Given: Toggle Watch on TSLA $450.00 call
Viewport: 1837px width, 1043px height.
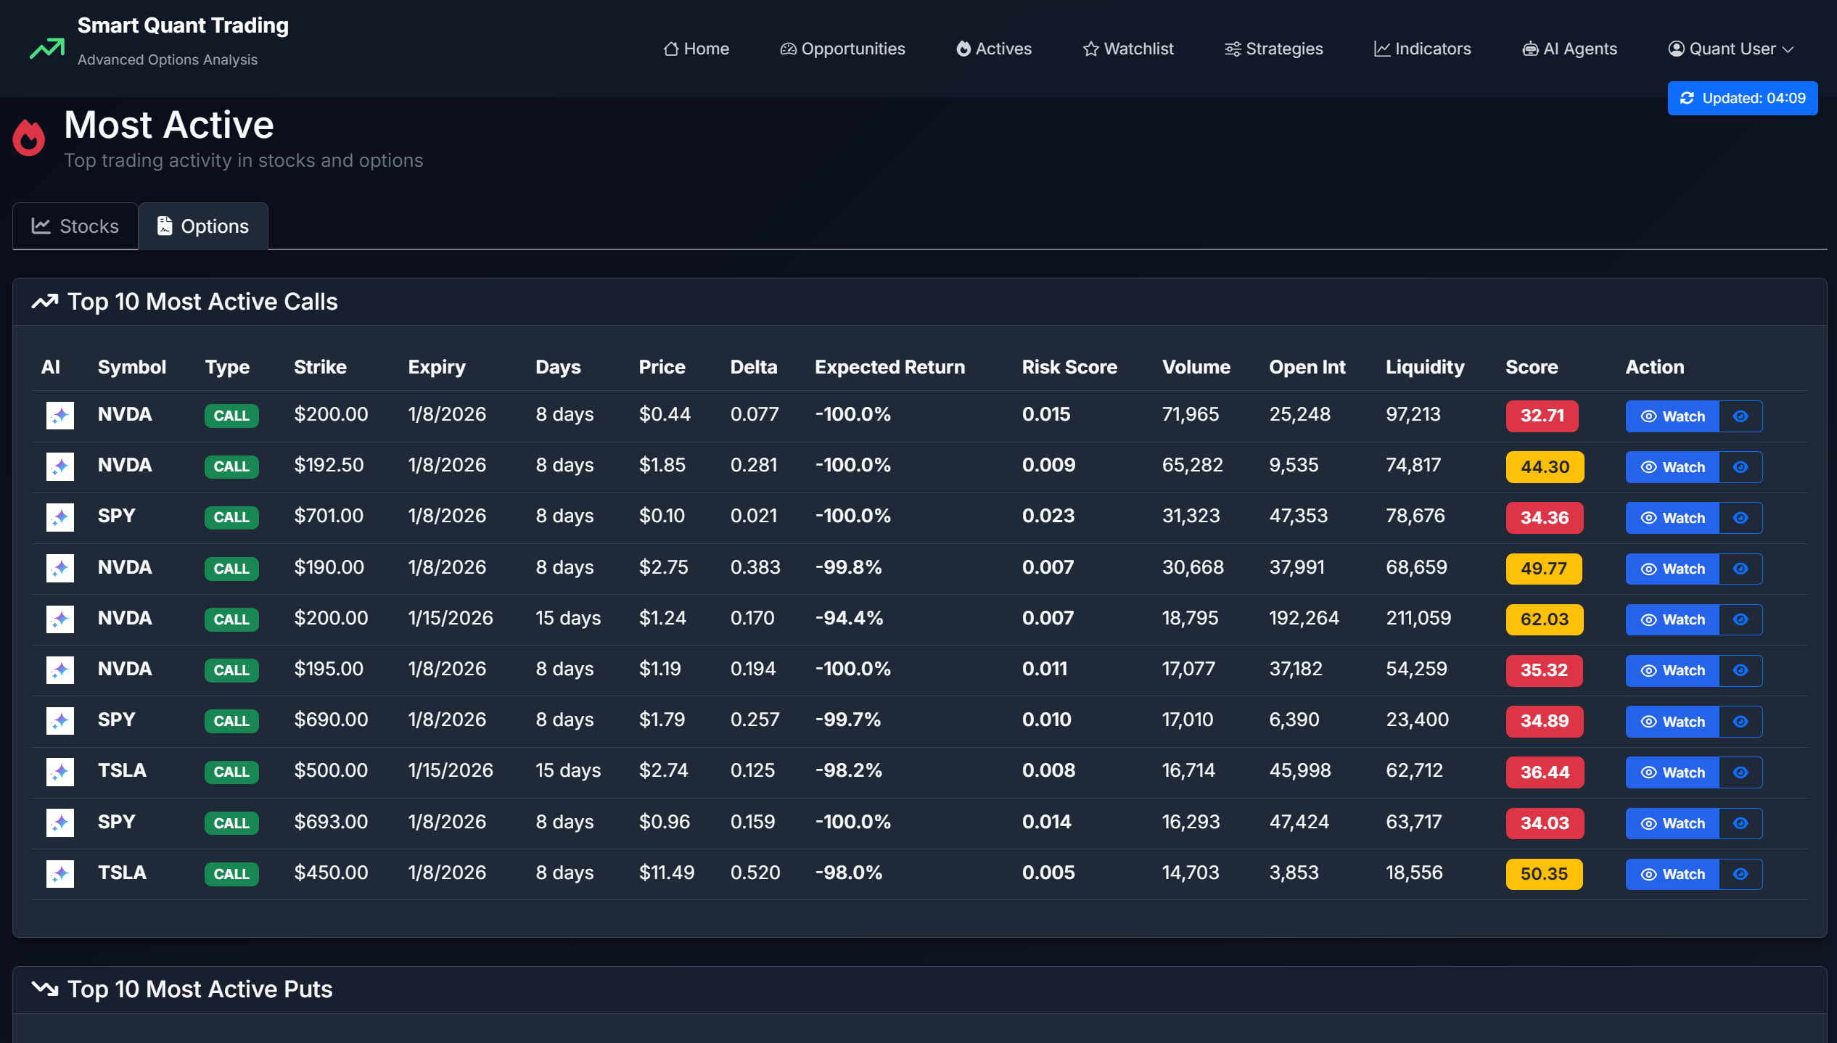Looking at the screenshot, I should [1672, 874].
